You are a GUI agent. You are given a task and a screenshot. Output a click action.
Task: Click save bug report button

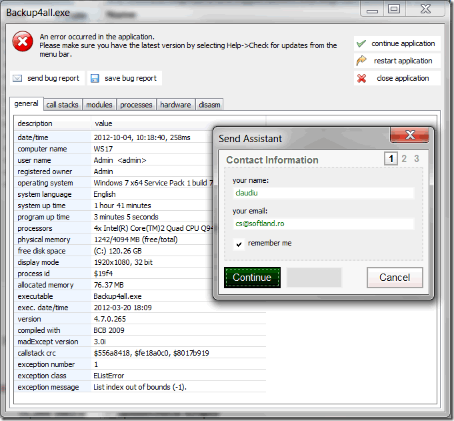point(125,78)
